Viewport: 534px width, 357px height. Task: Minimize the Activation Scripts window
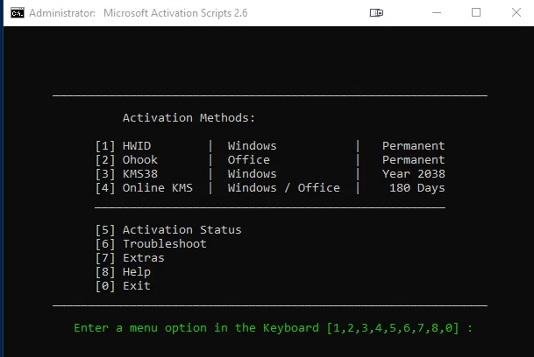coord(437,13)
